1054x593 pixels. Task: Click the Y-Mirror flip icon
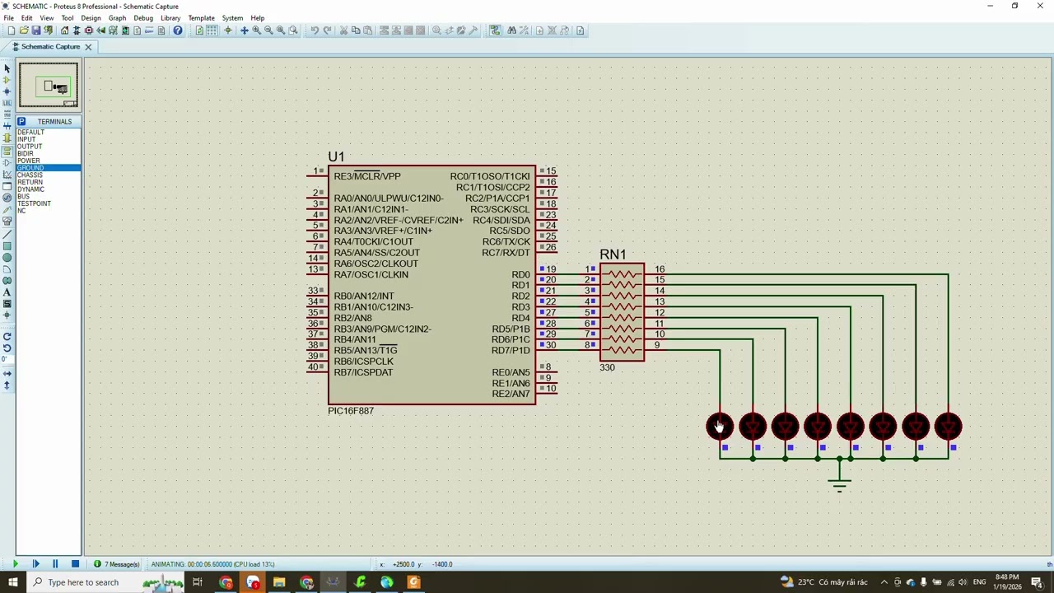point(7,385)
